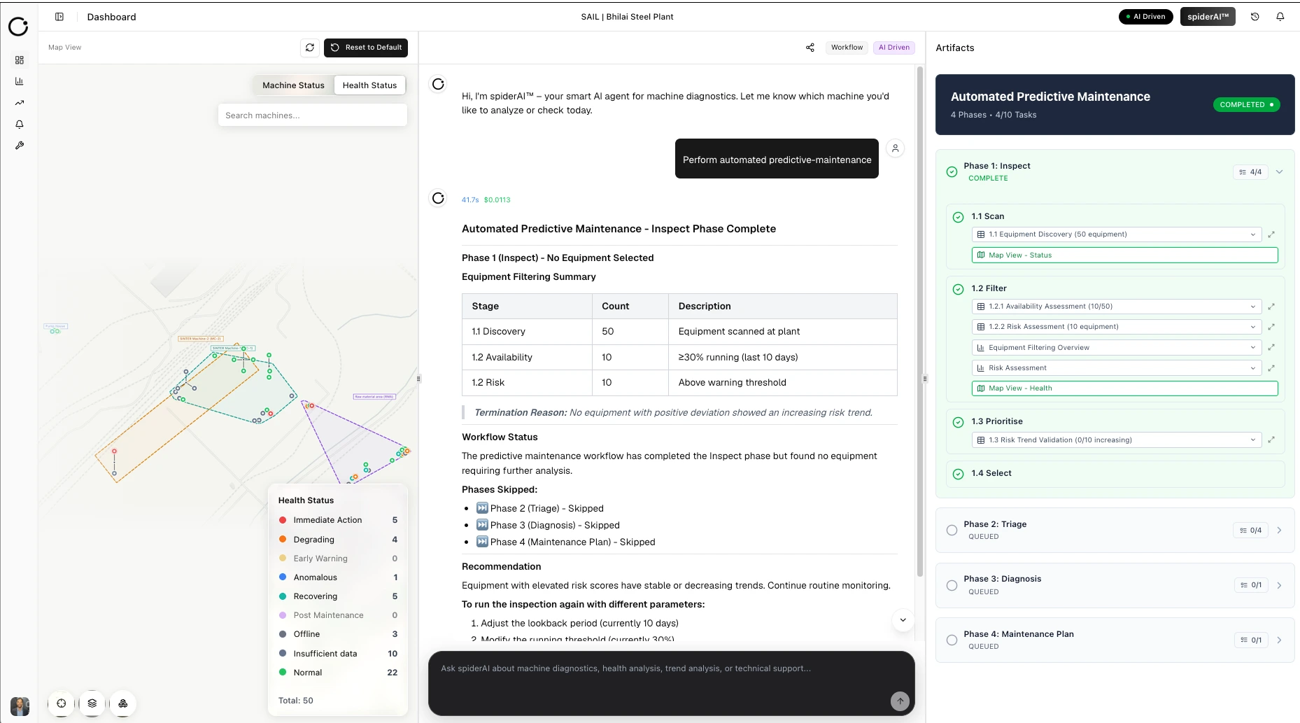Click the spiderAI™ button in top bar
This screenshot has height=723, width=1300.
tap(1208, 17)
